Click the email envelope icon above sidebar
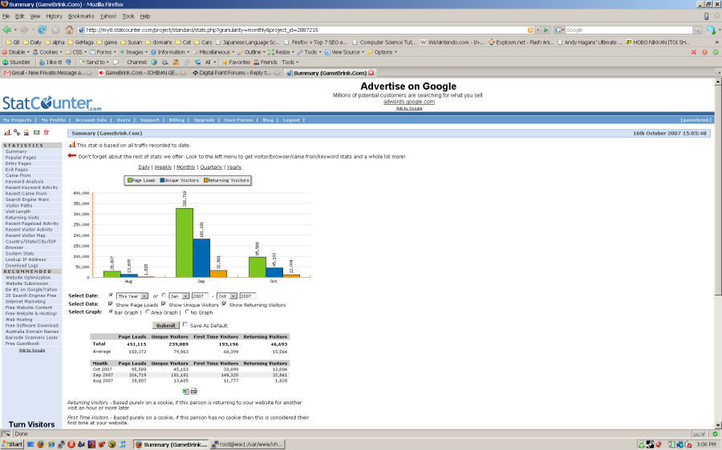This screenshot has width=722, height=450. [x=36, y=132]
